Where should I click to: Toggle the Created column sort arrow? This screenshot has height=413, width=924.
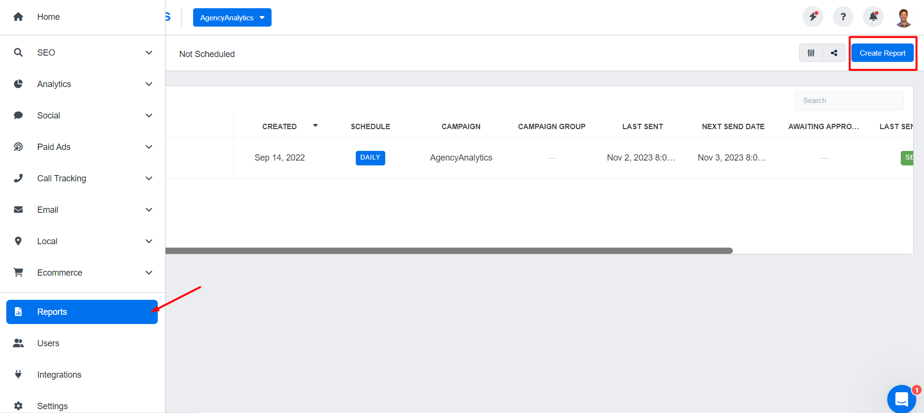[x=315, y=126]
